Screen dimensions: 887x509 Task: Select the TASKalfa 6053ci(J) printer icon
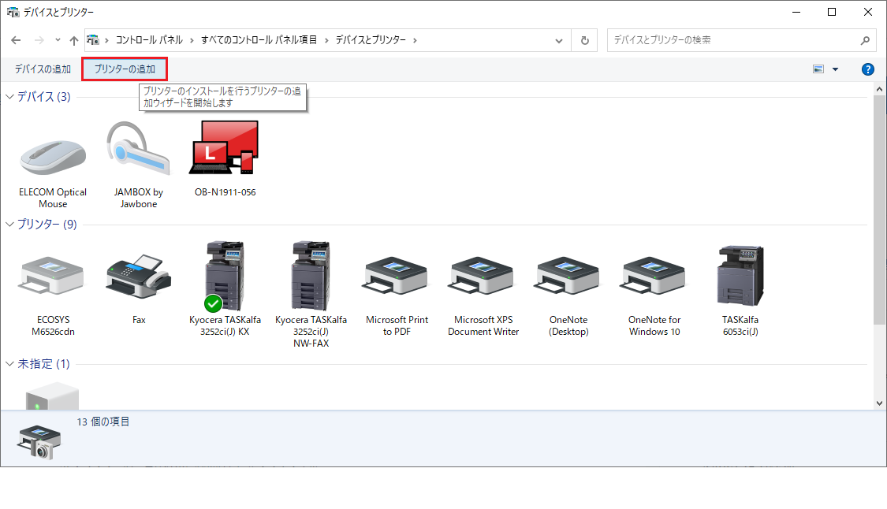(x=740, y=277)
